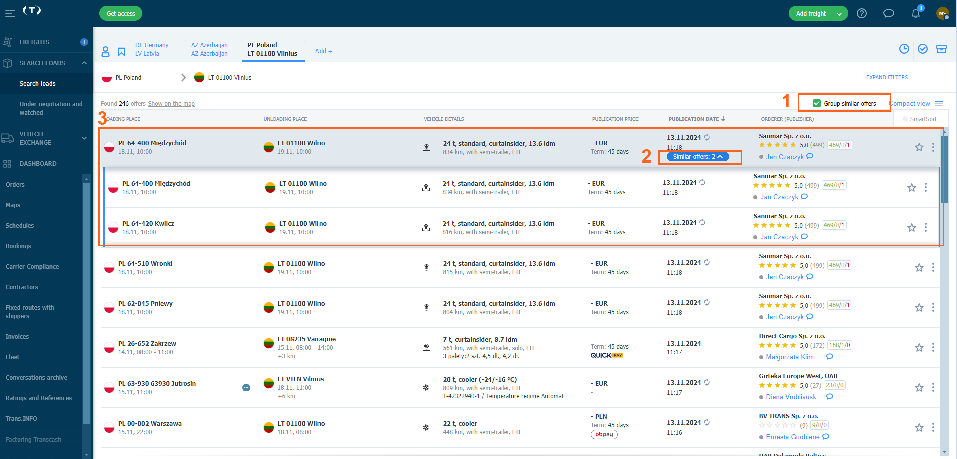Open search history clock icon
The width and height of the screenshot is (957, 459).
pyautogui.click(x=904, y=49)
